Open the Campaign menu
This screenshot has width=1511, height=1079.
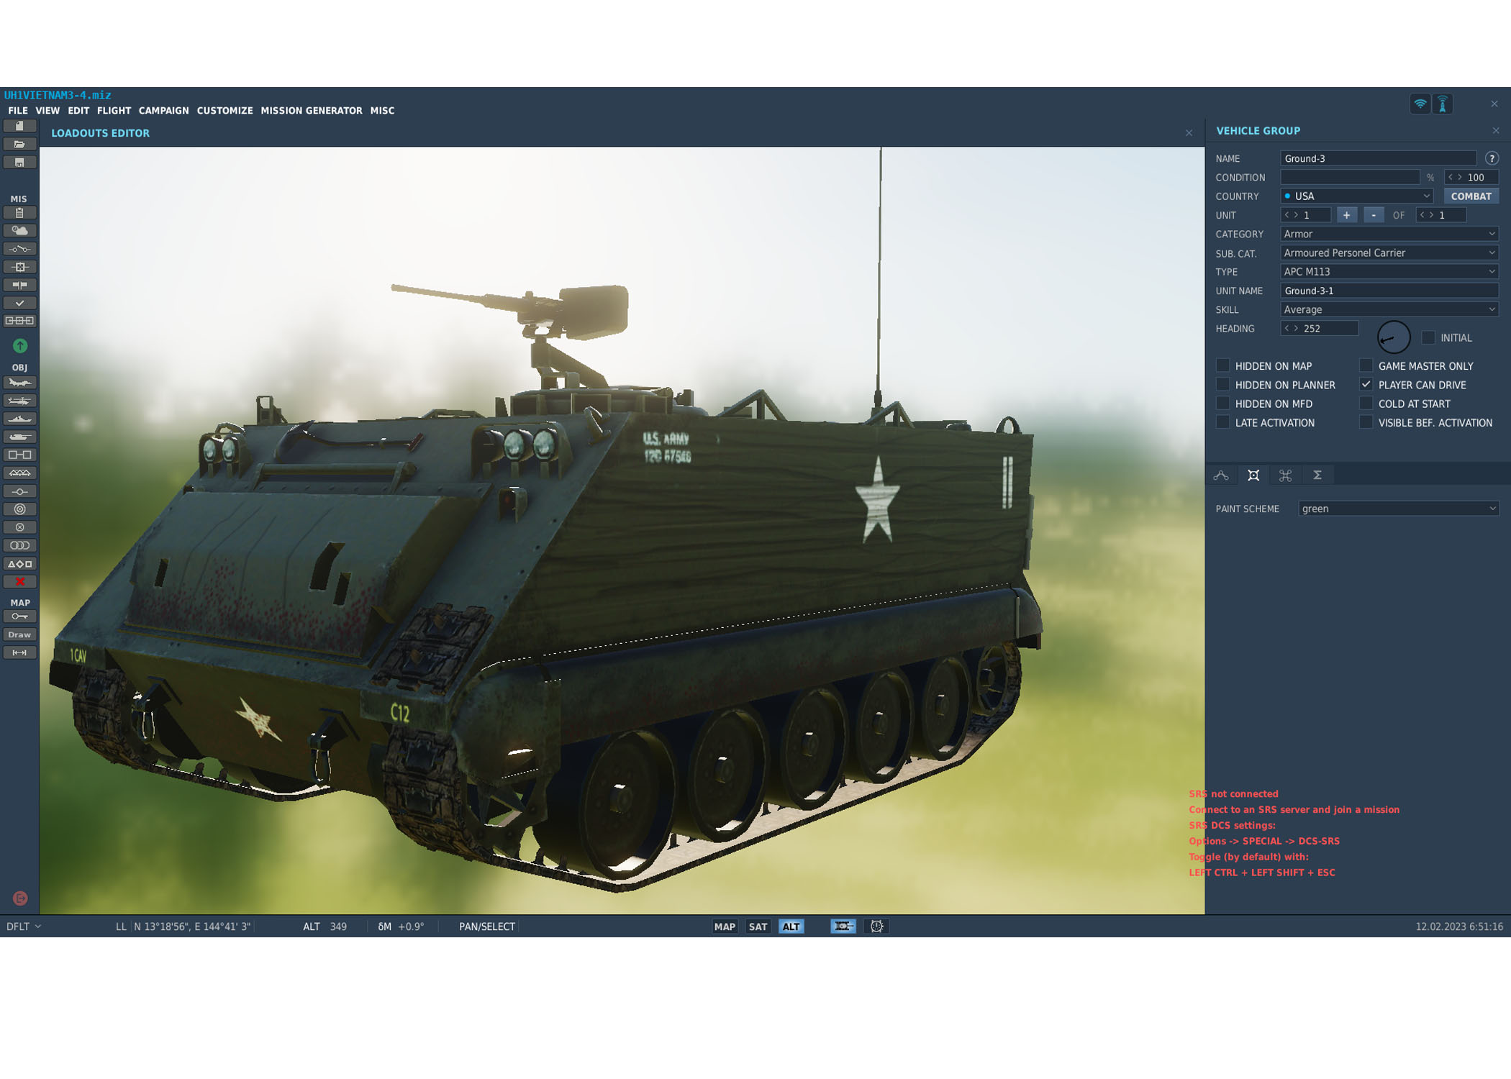coord(163,111)
